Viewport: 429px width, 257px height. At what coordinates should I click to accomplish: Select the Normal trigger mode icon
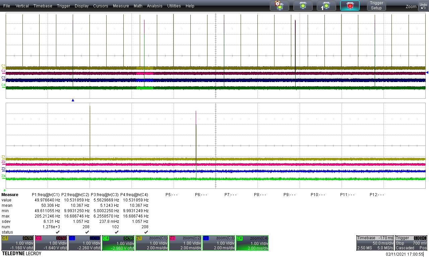[x=303, y=5]
